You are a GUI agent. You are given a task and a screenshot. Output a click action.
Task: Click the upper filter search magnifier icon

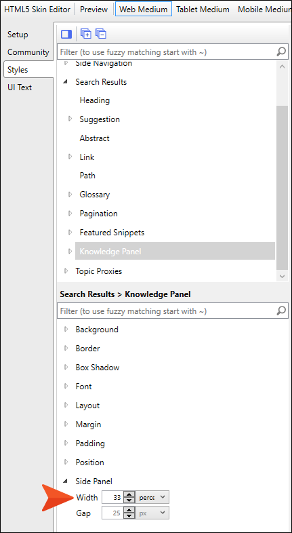281,52
